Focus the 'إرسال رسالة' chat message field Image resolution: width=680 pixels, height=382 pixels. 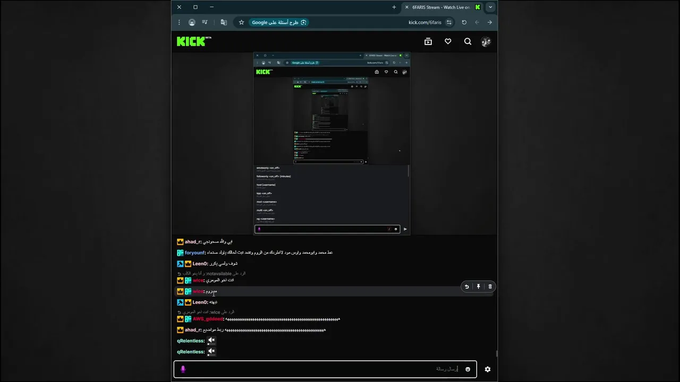point(325,369)
